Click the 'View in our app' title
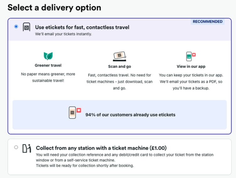Viewport: 236px width, 178px height. (191, 67)
